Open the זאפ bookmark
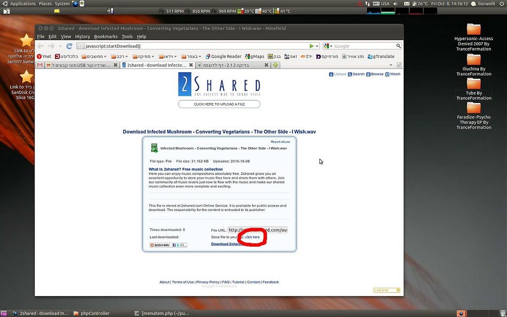 291,56
